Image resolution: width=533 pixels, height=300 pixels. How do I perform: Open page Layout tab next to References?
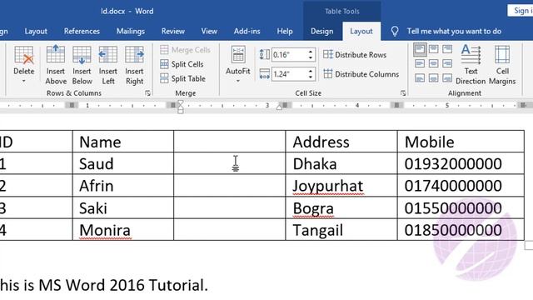point(36,32)
